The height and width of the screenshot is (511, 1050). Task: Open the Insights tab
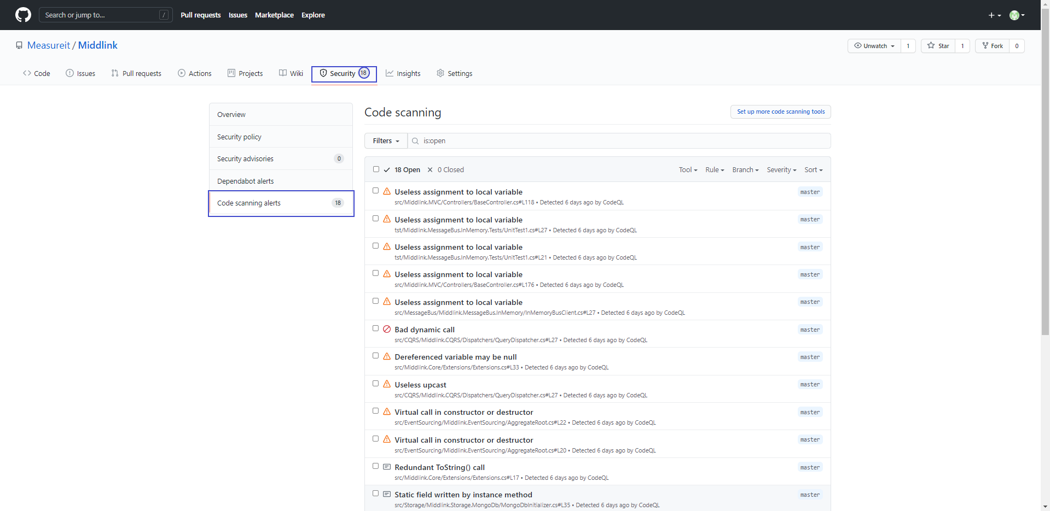tap(403, 73)
